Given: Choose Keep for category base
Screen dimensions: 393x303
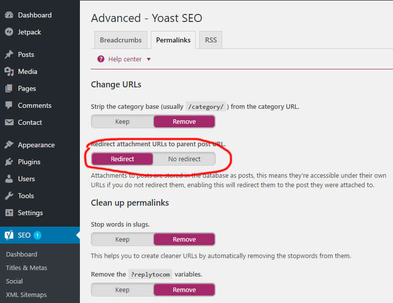Looking at the screenshot, I should pos(122,122).
